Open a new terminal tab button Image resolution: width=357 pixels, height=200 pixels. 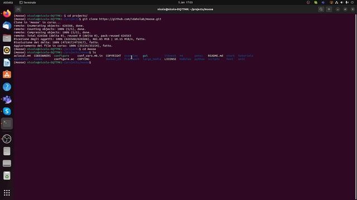[18, 9]
